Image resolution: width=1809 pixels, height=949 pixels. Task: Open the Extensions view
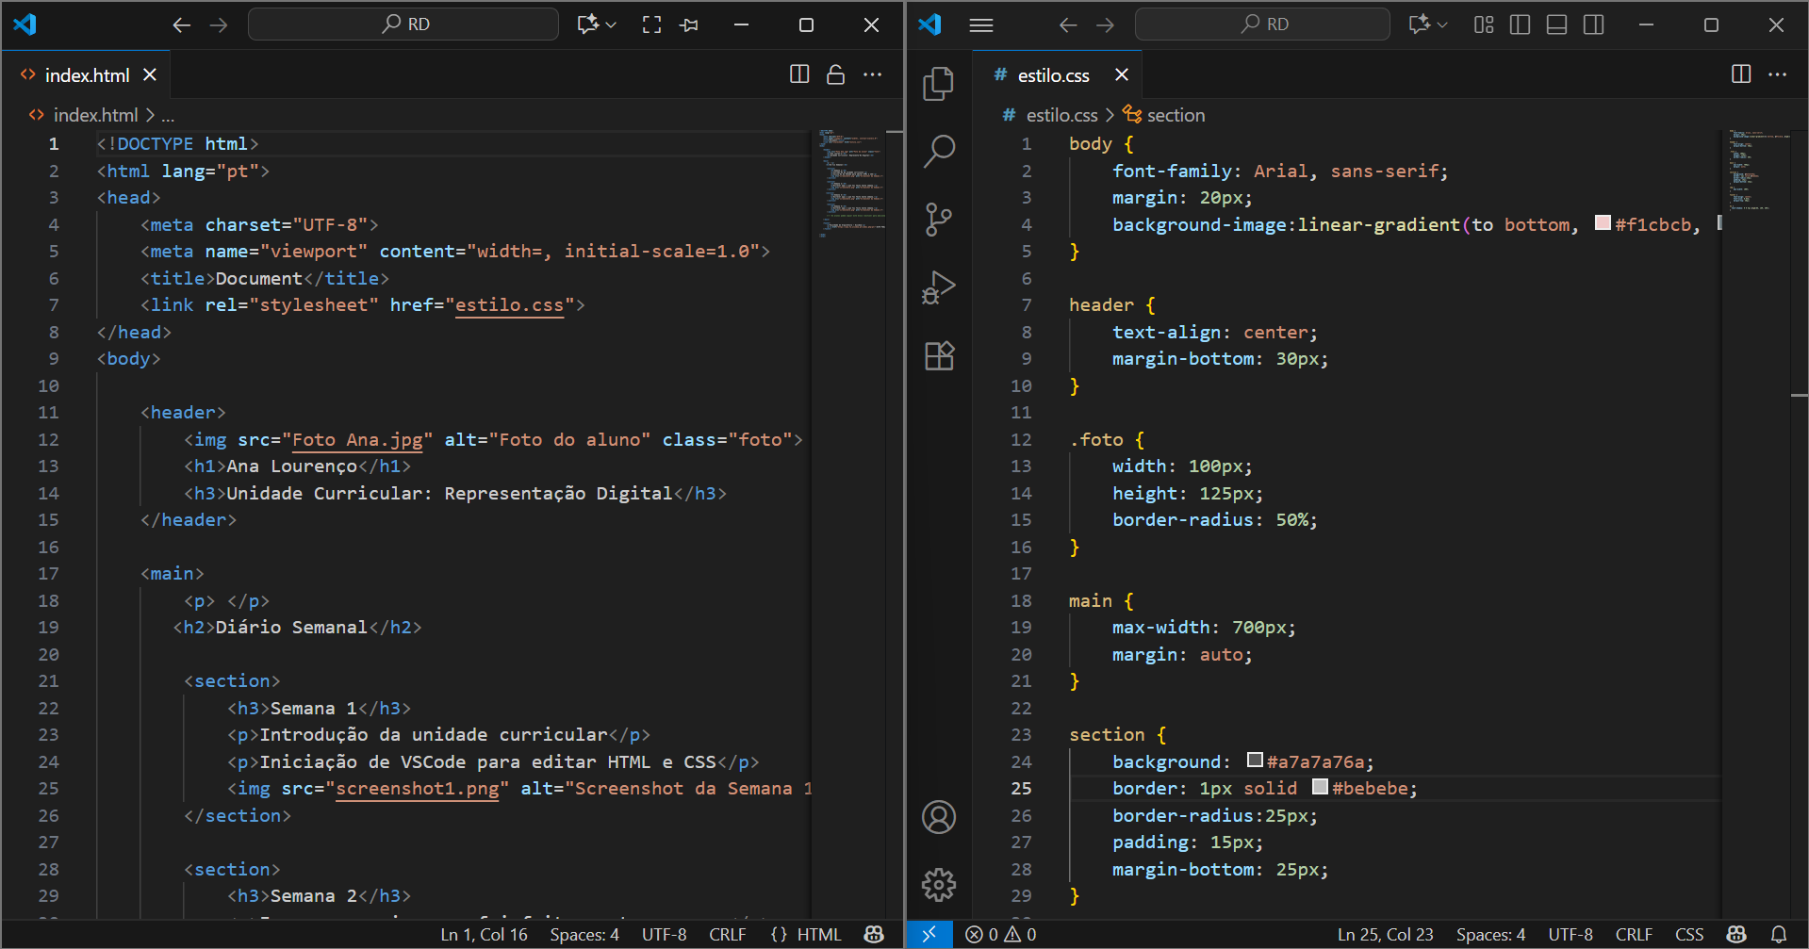(938, 356)
